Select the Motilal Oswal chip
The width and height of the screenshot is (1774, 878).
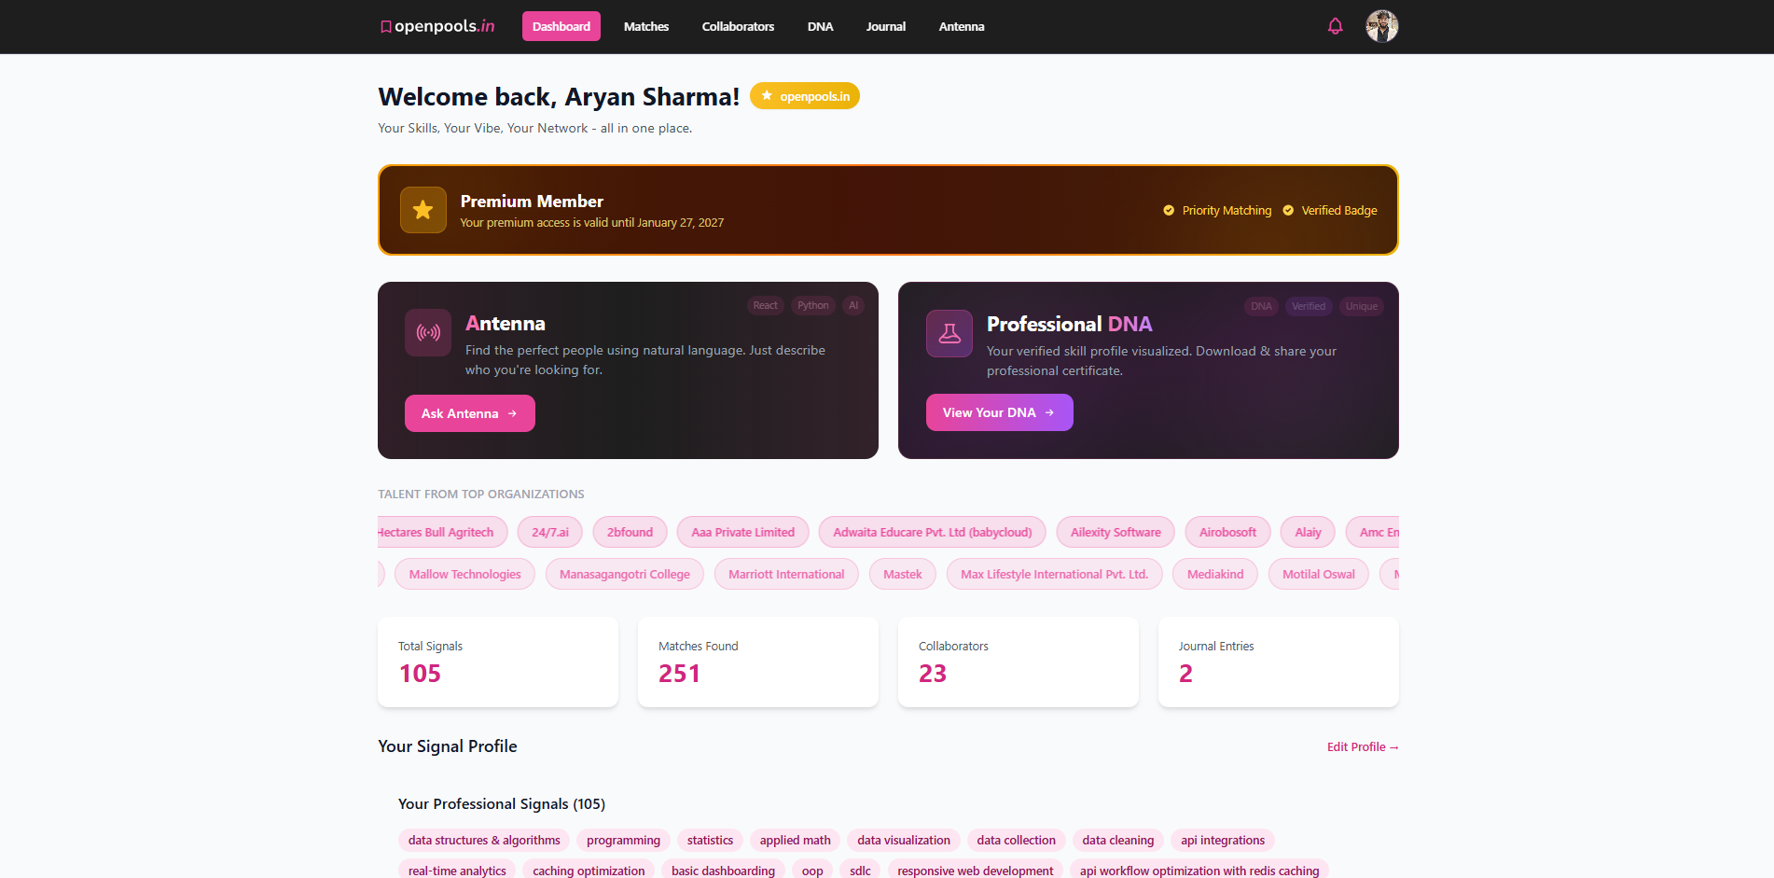tap(1319, 575)
